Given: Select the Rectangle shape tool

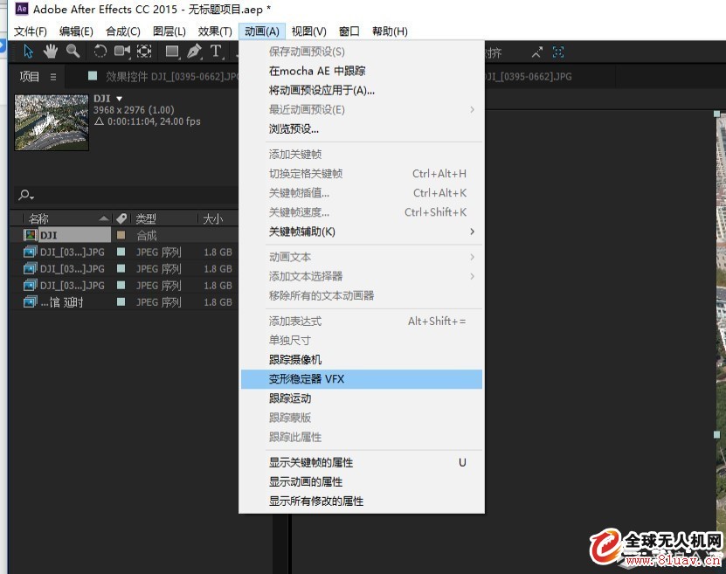Looking at the screenshot, I should (172, 51).
